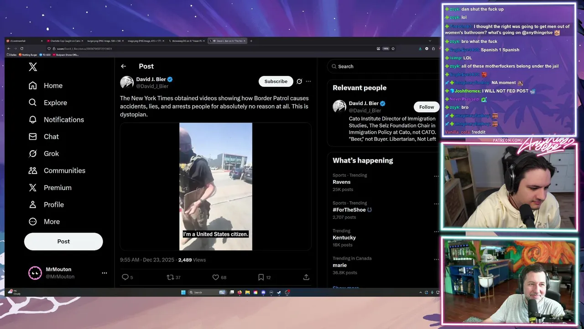Switch to image.png browser tab

point(145,41)
